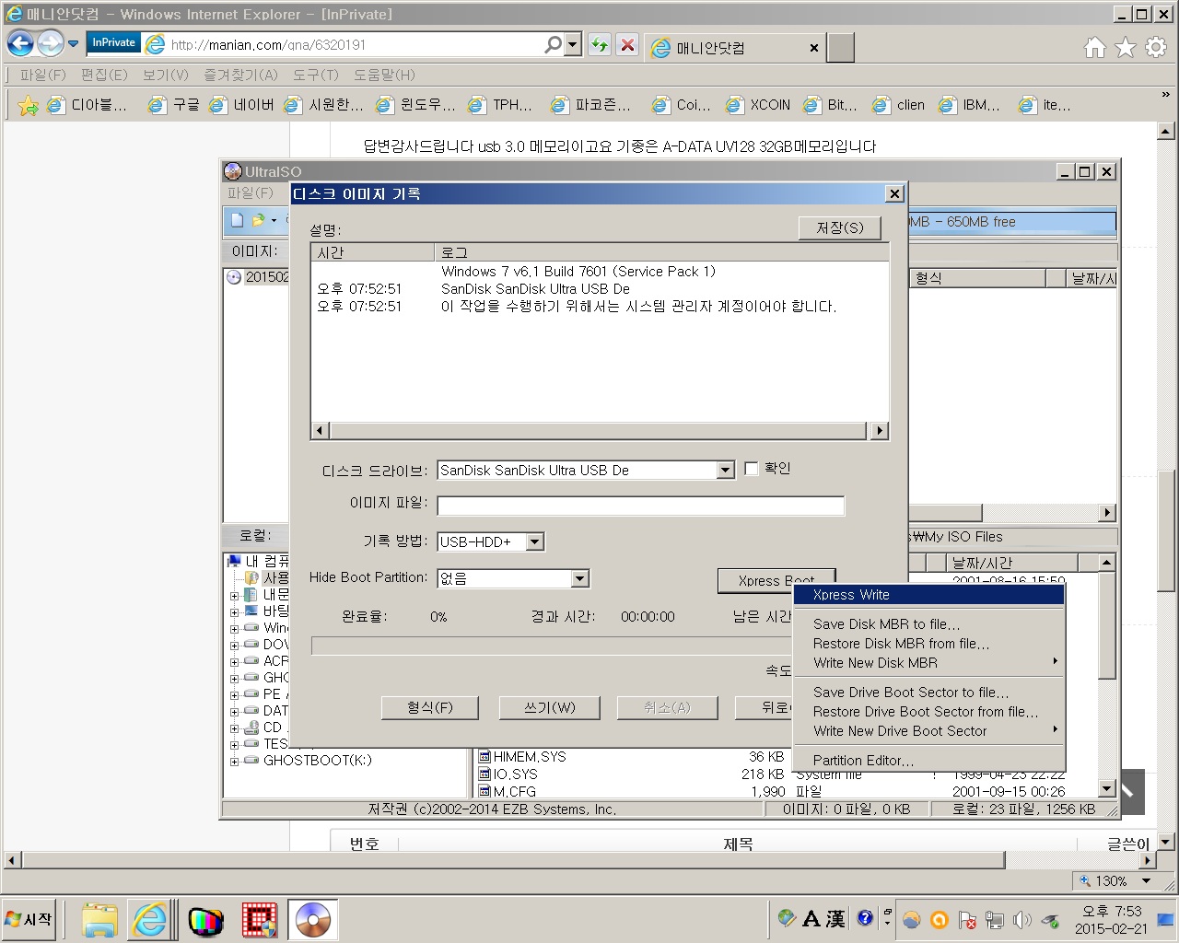Click the Action Center flag tray icon

[x=967, y=919]
